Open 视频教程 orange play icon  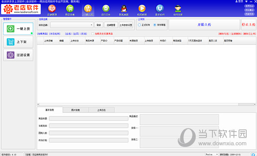tap(142, 9)
